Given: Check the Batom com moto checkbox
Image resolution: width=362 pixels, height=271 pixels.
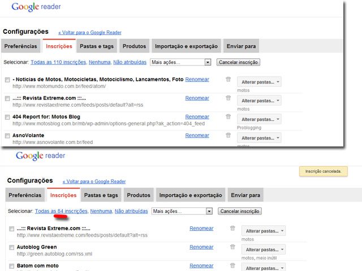Looking at the screenshot, I should coord(11,266).
